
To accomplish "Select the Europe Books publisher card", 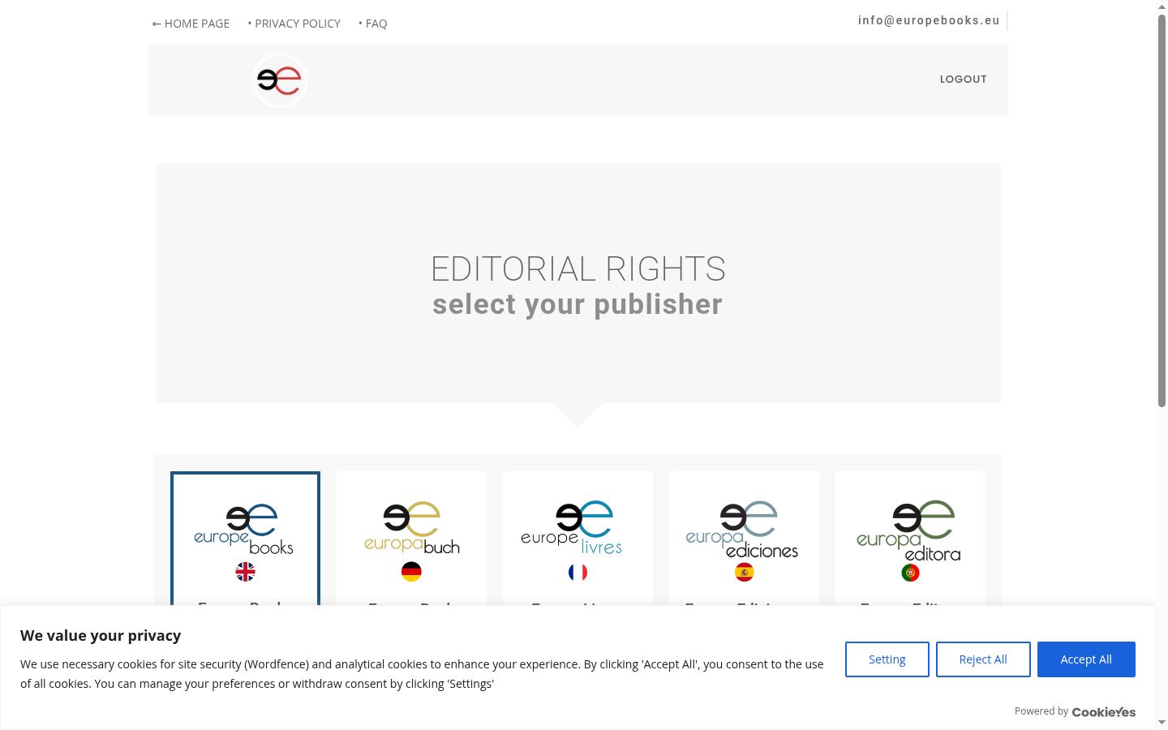I will pyautogui.click(x=245, y=539).
